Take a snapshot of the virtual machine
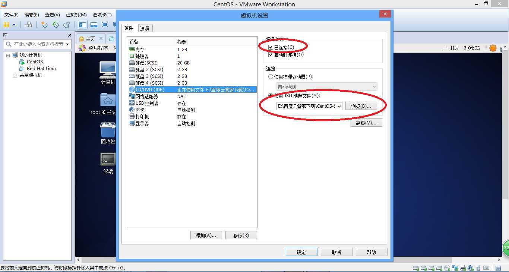 click(44, 25)
